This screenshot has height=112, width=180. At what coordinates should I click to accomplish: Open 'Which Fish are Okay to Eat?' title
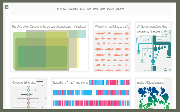click(x=111, y=26)
